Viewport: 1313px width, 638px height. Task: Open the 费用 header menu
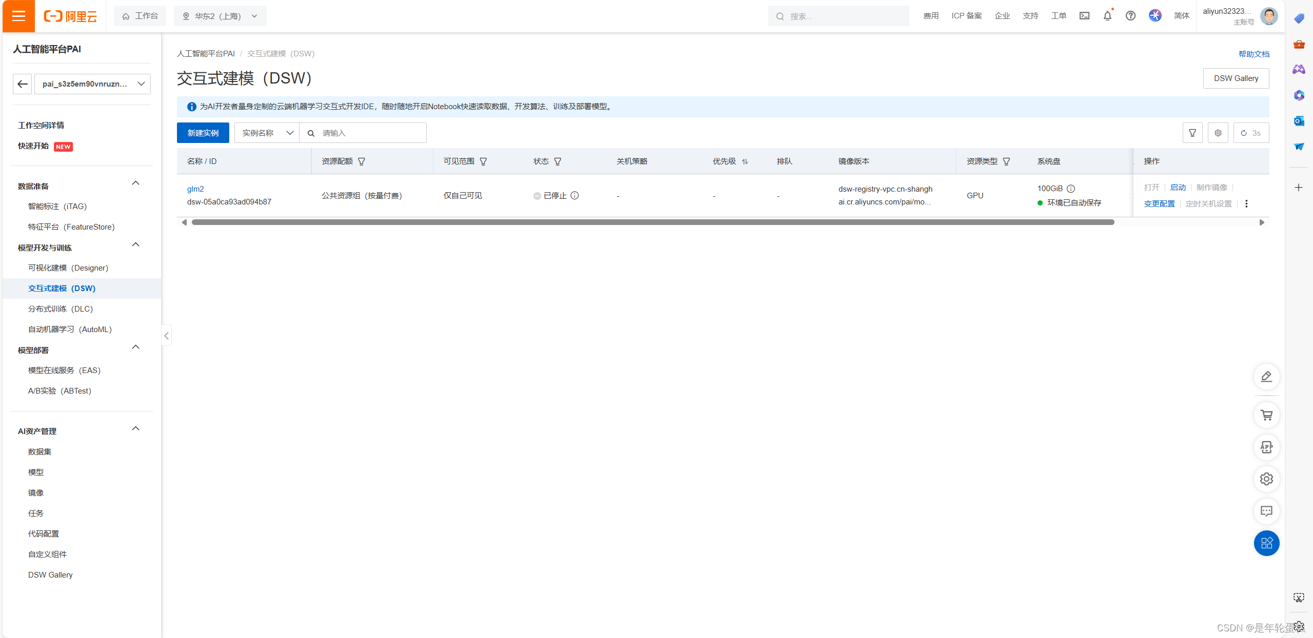click(x=931, y=16)
